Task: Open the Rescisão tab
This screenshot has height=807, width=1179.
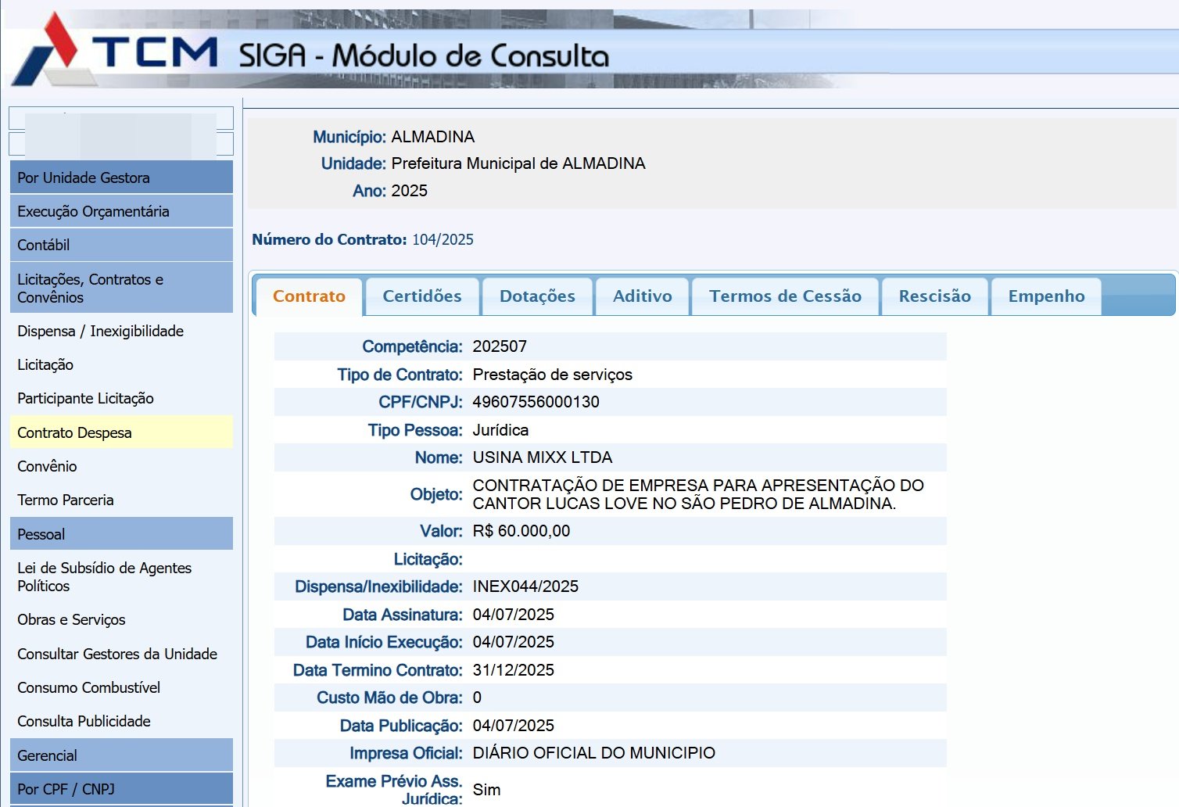Action: 934,296
